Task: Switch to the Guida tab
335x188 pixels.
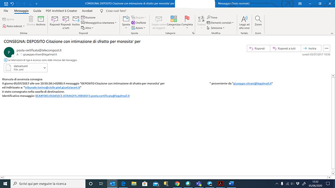Action: (x=37, y=11)
